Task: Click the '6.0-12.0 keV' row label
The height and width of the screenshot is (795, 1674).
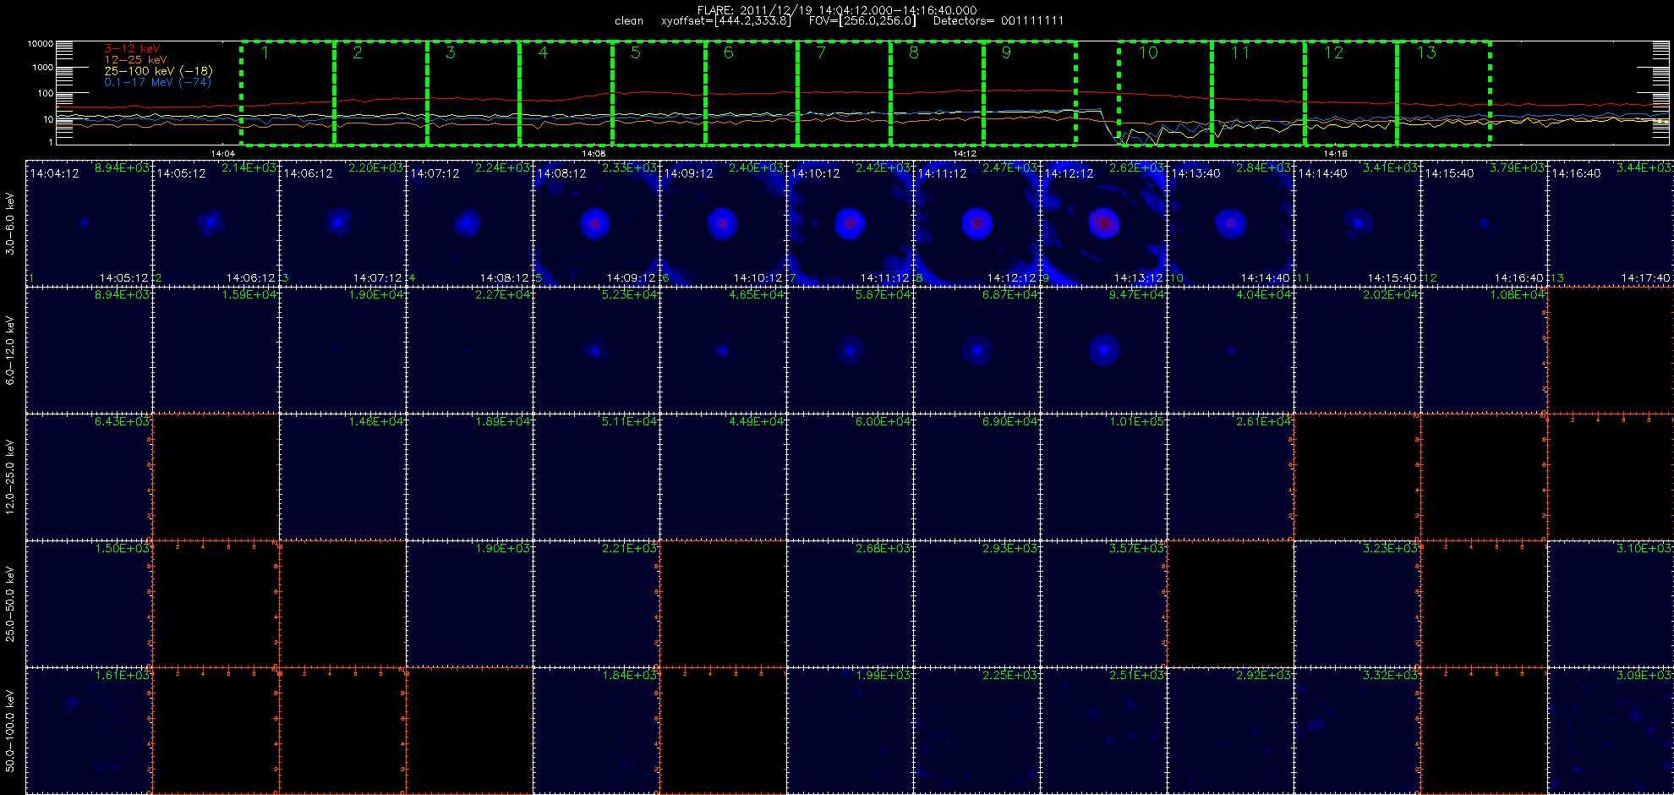Action: point(10,350)
